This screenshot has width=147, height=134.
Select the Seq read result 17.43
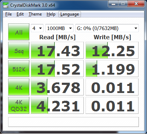[57, 50]
